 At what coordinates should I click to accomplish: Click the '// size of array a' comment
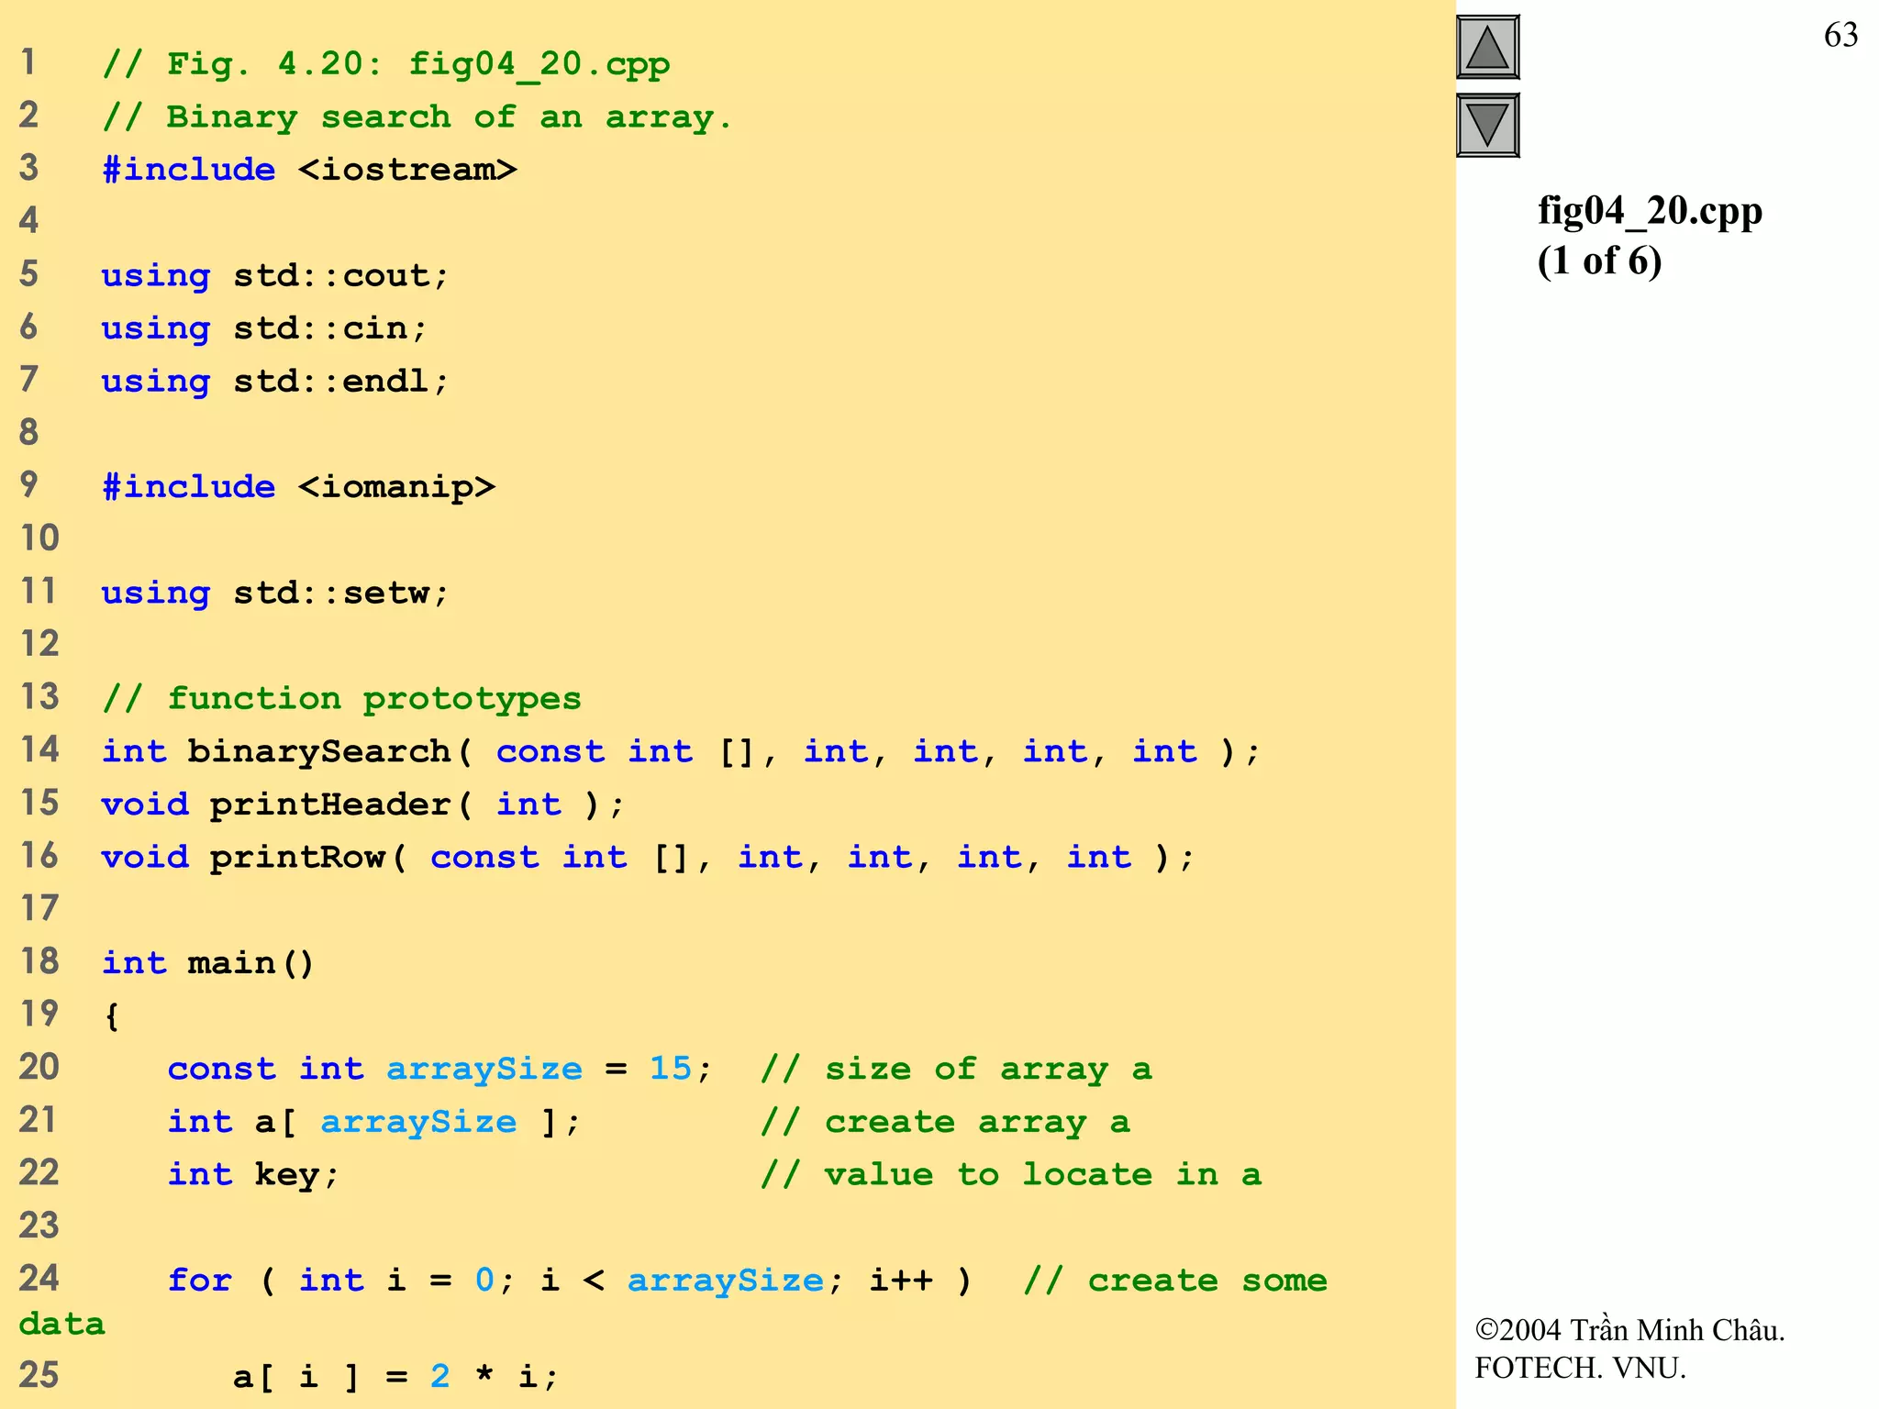pyautogui.click(x=956, y=1070)
